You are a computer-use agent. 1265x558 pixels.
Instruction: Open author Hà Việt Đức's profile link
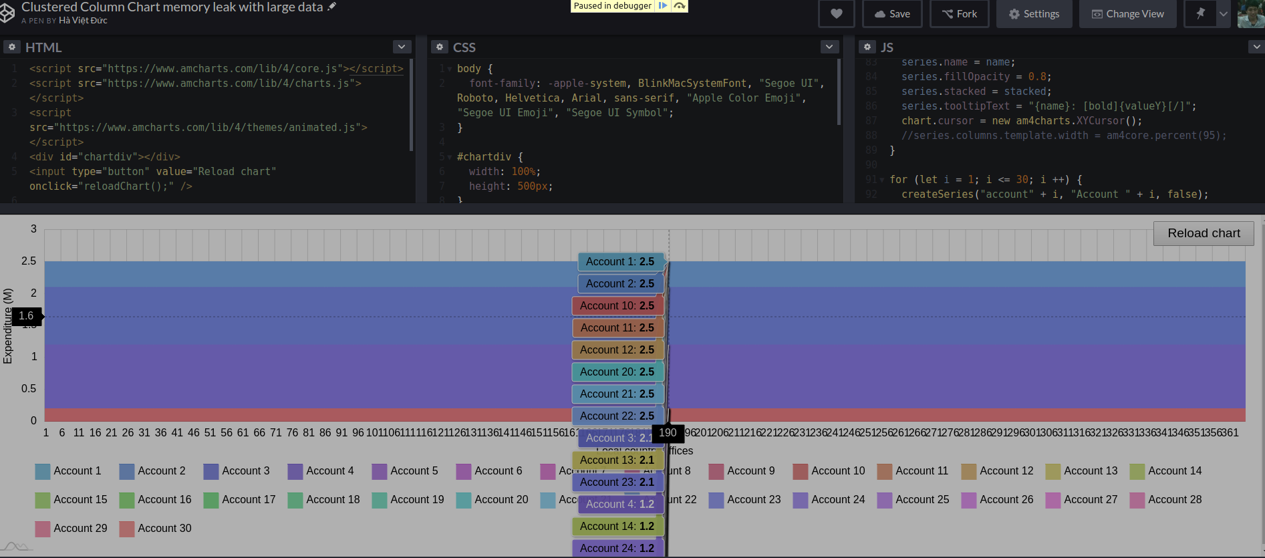point(83,21)
